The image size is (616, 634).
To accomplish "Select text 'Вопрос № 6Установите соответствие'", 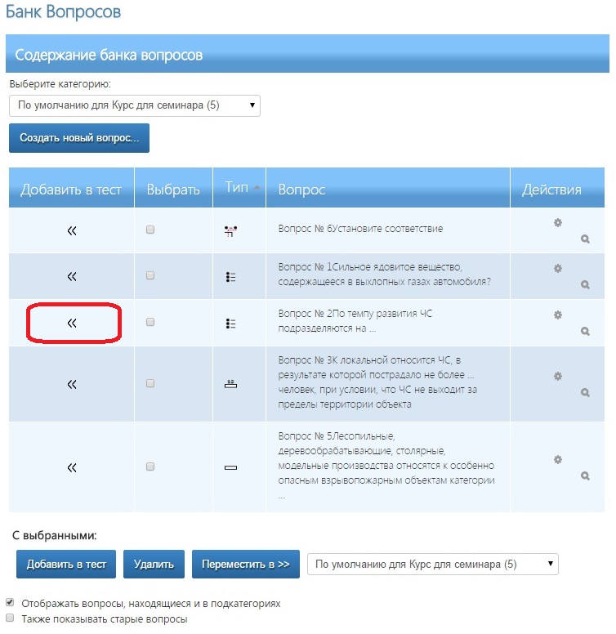I will (x=360, y=229).
